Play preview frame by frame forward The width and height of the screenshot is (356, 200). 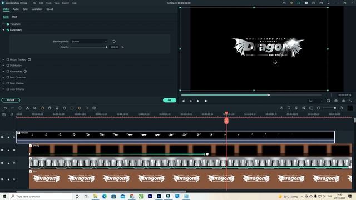[x=191, y=101]
